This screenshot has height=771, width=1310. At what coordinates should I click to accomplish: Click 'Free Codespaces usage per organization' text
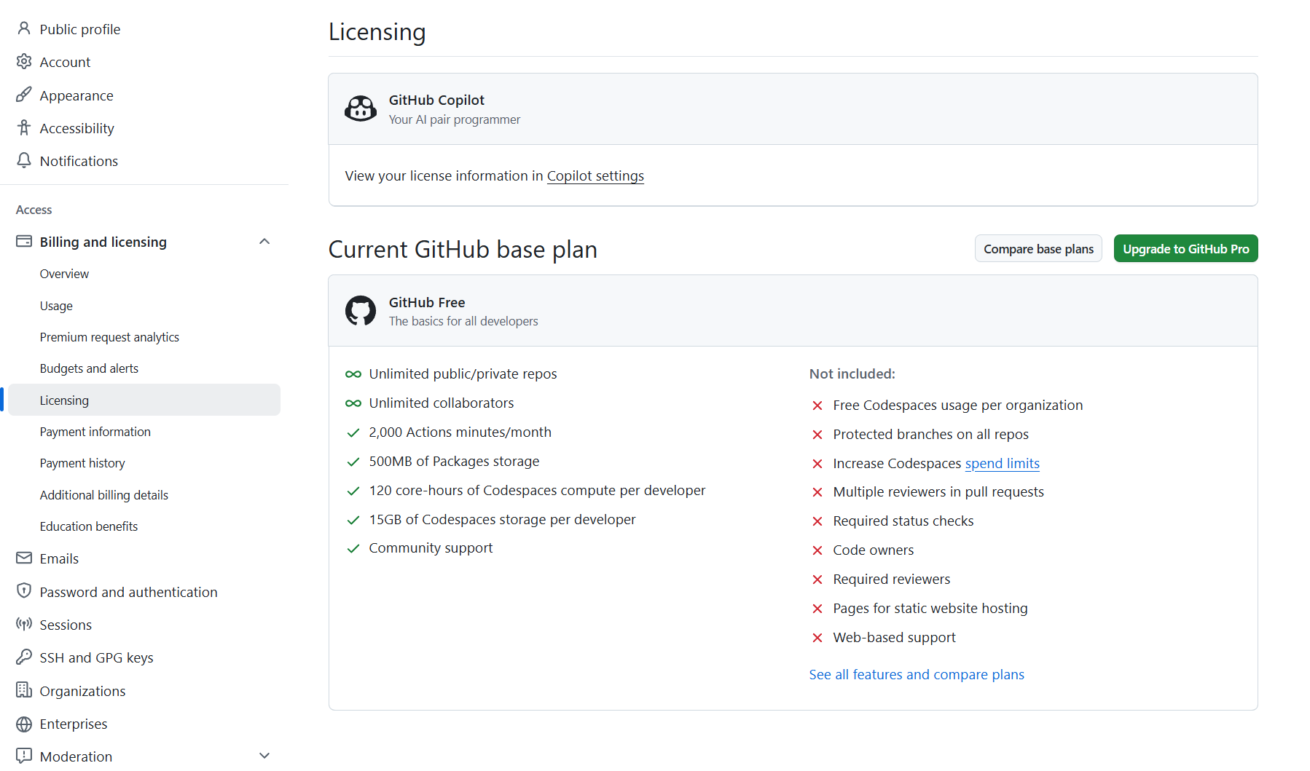[x=958, y=405]
